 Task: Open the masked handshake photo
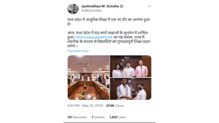(x=131, y=89)
